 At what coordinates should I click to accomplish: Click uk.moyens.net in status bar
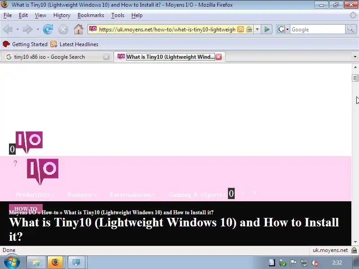[330, 250]
